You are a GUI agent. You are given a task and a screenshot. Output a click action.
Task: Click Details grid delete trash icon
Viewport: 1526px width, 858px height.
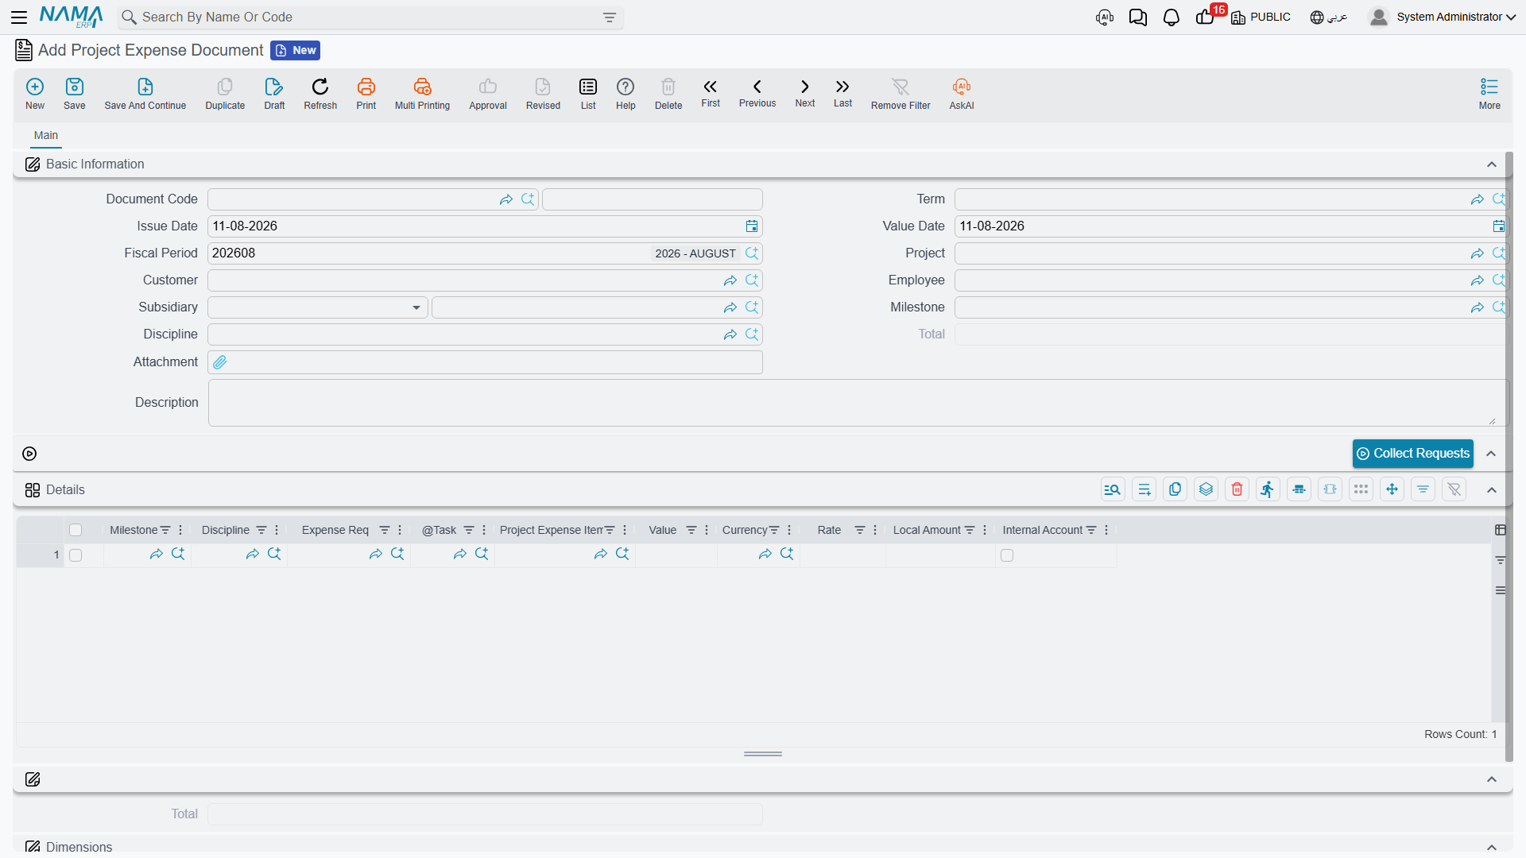point(1237,489)
